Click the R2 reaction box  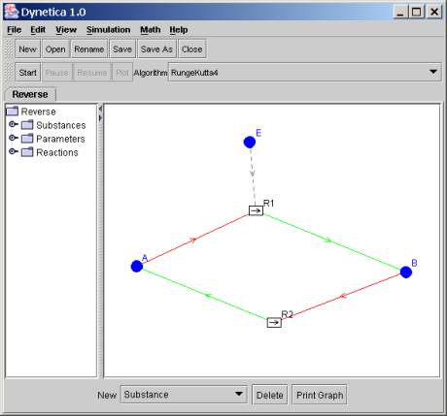point(274,322)
